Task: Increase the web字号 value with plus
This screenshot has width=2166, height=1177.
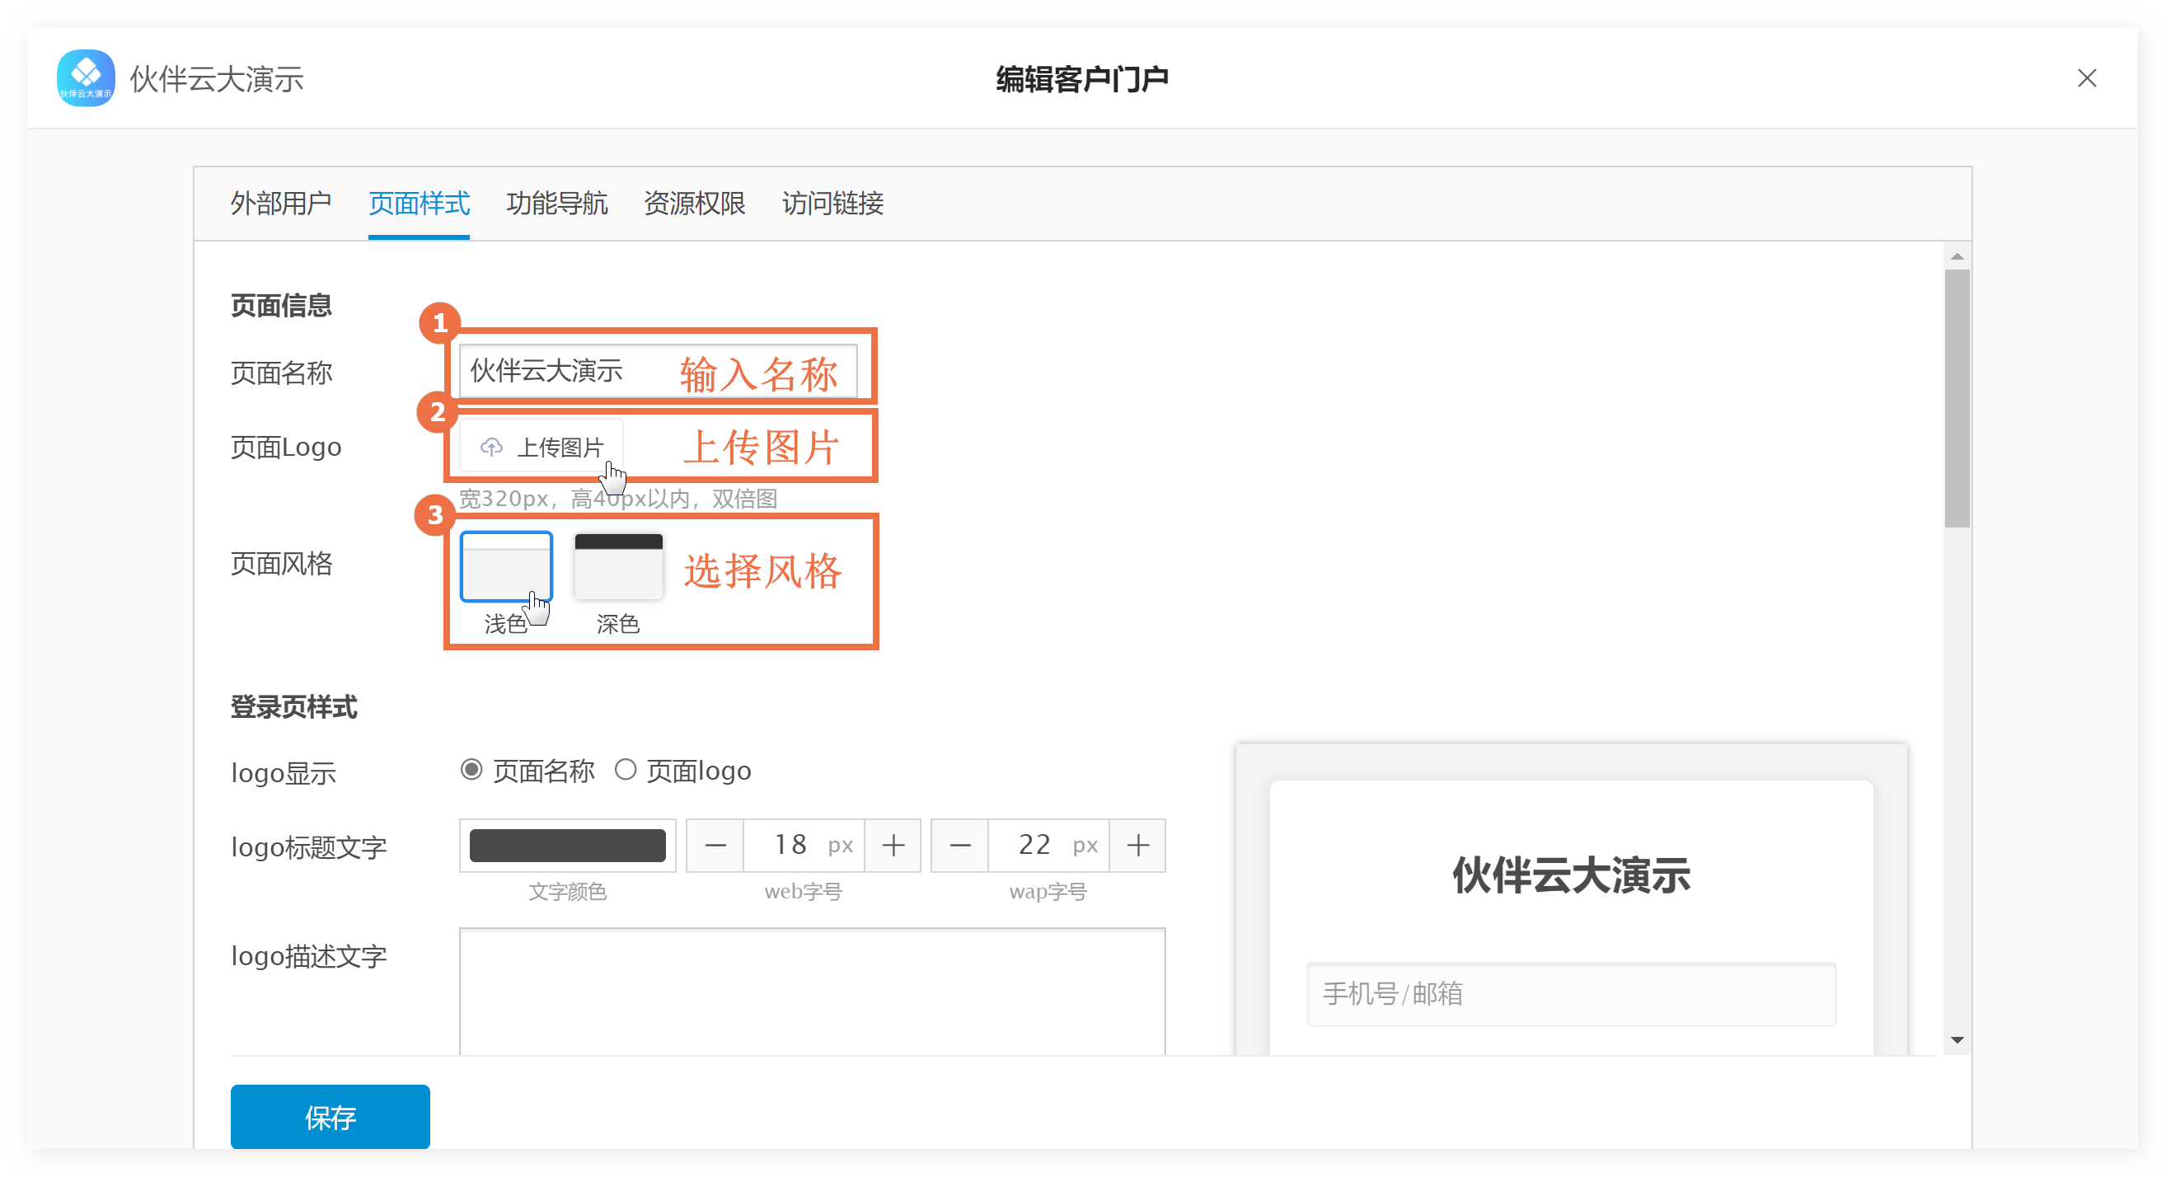Action: tap(893, 845)
